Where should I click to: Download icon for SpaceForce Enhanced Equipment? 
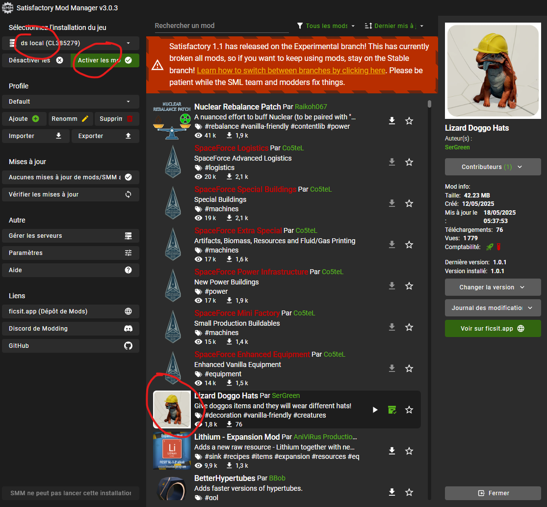click(392, 368)
